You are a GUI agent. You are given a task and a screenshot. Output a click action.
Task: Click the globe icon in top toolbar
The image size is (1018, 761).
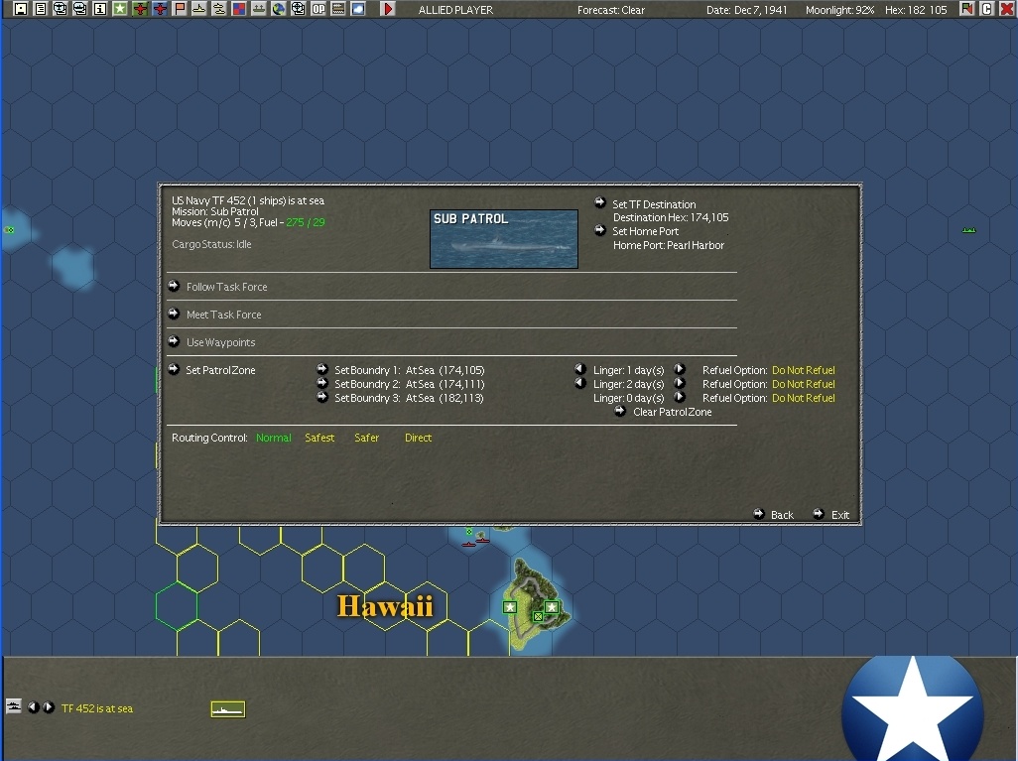pos(279,9)
